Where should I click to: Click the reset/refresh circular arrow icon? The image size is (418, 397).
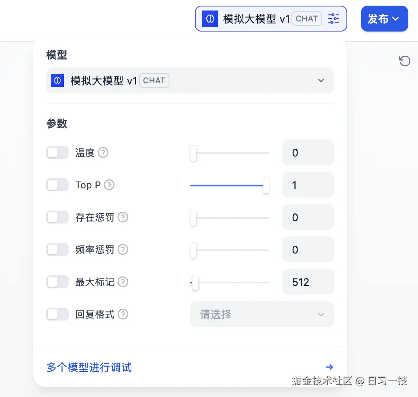tap(405, 61)
